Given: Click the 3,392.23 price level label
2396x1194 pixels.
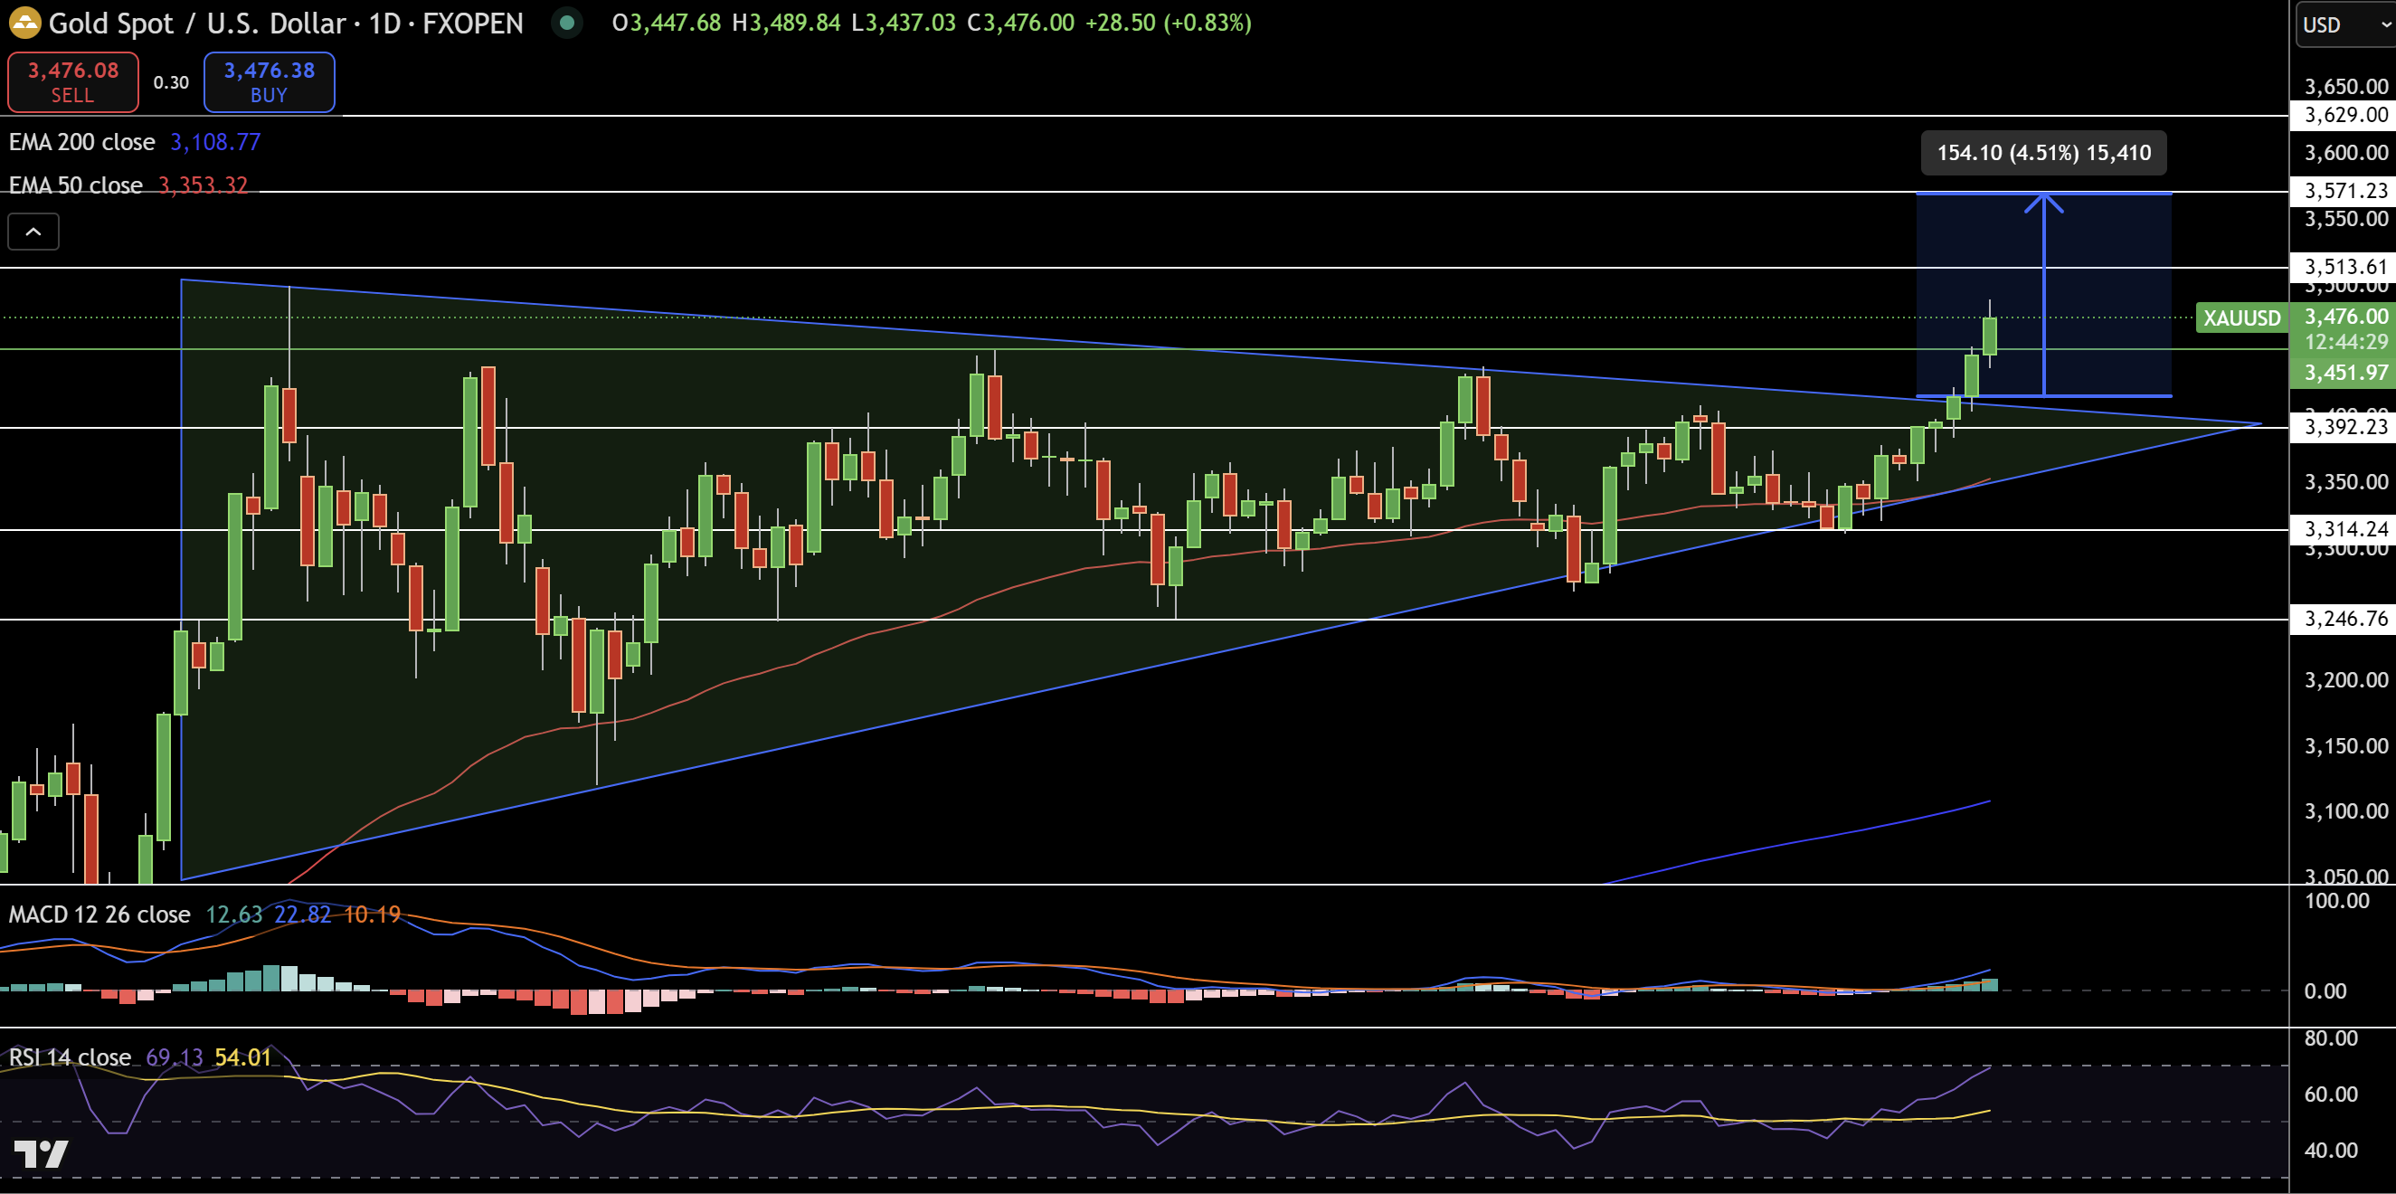Looking at the screenshot, I should [2344, 427].
